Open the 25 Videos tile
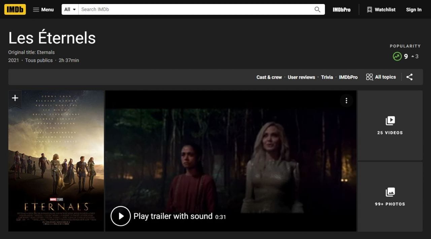The image size is (431, 239). coord(390,125)
